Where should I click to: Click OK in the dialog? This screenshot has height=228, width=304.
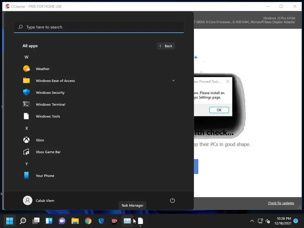pos(219,110)
